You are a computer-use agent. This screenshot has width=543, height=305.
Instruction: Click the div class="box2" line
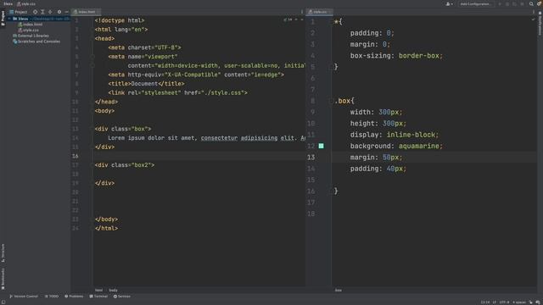(125, 165)
